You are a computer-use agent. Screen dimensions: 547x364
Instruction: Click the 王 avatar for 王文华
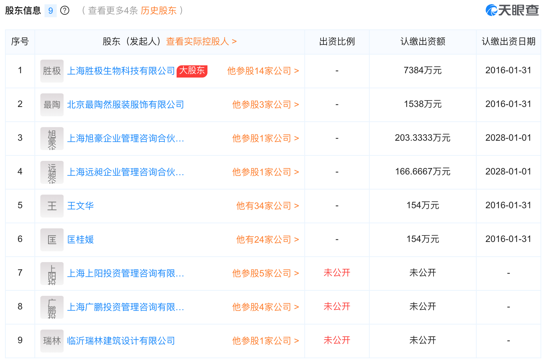click(52, 206)
